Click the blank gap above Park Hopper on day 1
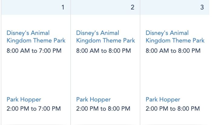 point(35,75)
